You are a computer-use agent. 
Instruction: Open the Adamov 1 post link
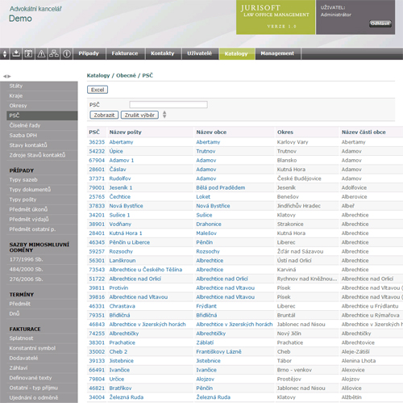click(x=122, y=161)
